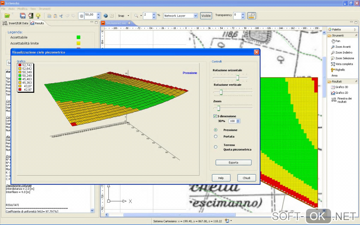Choose the Zoom Selezione tool

click(x=344, y=58)
